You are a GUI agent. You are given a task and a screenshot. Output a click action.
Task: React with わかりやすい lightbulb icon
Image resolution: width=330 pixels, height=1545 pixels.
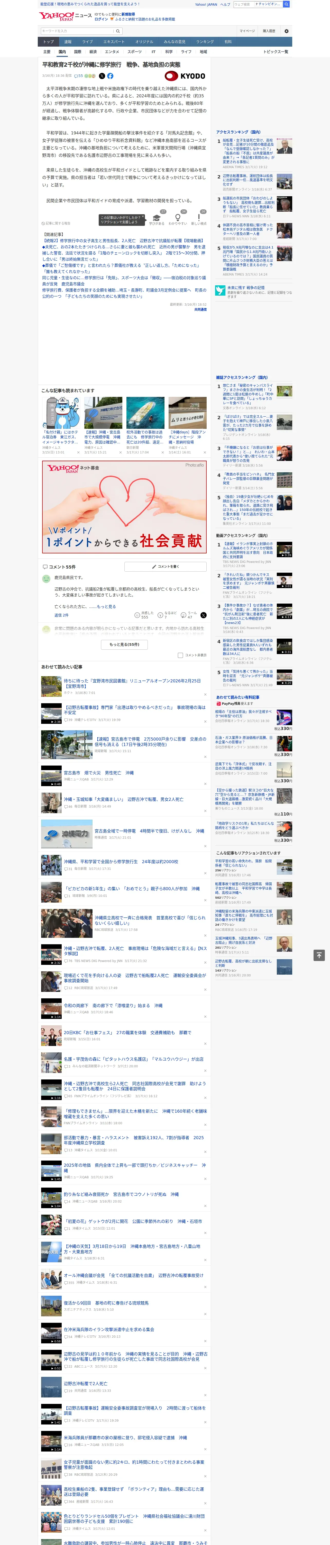coord(178,218)
